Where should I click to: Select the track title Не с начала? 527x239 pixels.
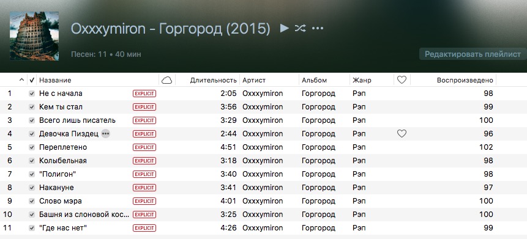61,94
